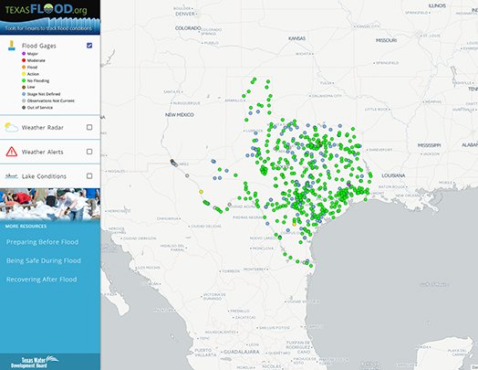Click the 'No Flooding' legend text
Image resolution: width=478 pixels, height=370 pixels.
tap(38, 80)
